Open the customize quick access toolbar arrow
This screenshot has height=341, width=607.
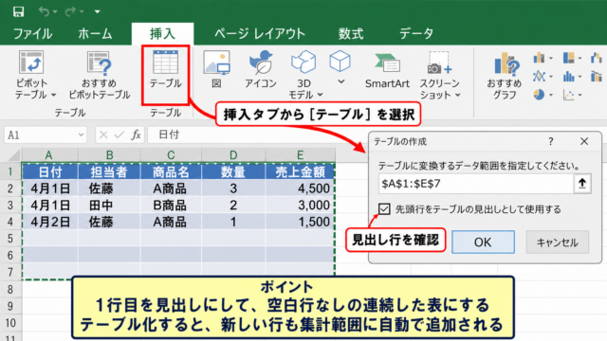click(97, 12)
